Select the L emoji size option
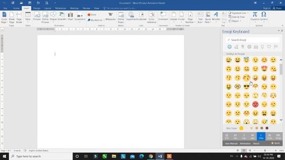Screen dimensions: 285x160 261,136
